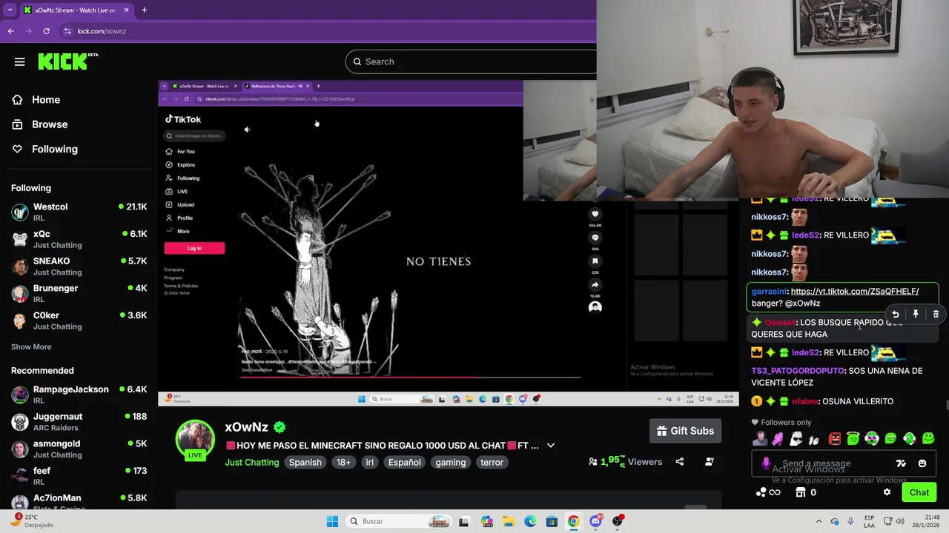Click browser back arrow
Image resolution: width=949 pixels, height=533 pixels.
[x=10, y=31]
